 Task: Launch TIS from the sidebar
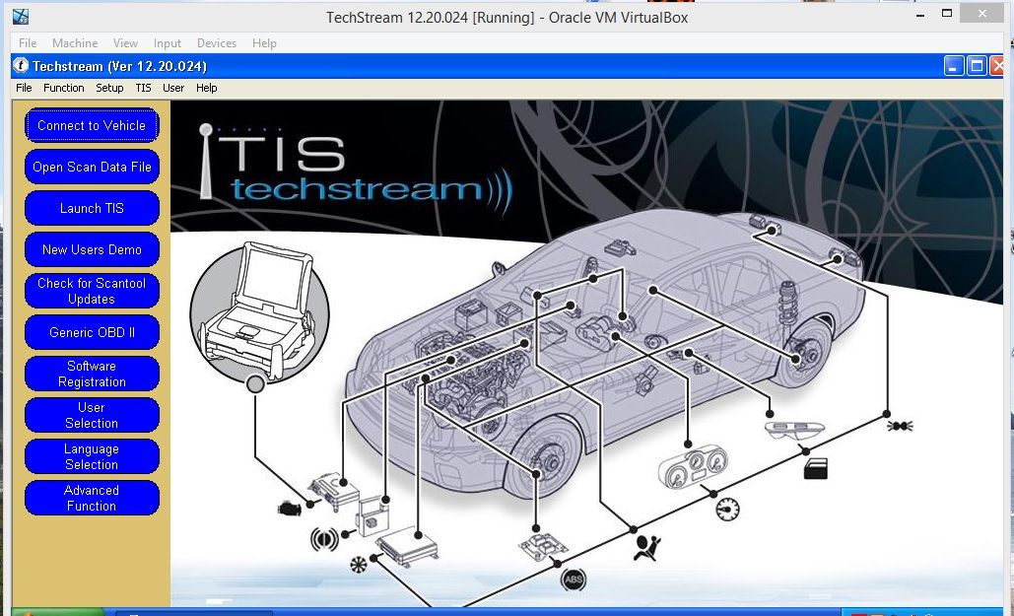pyautogui.click(x=92, y=208)
